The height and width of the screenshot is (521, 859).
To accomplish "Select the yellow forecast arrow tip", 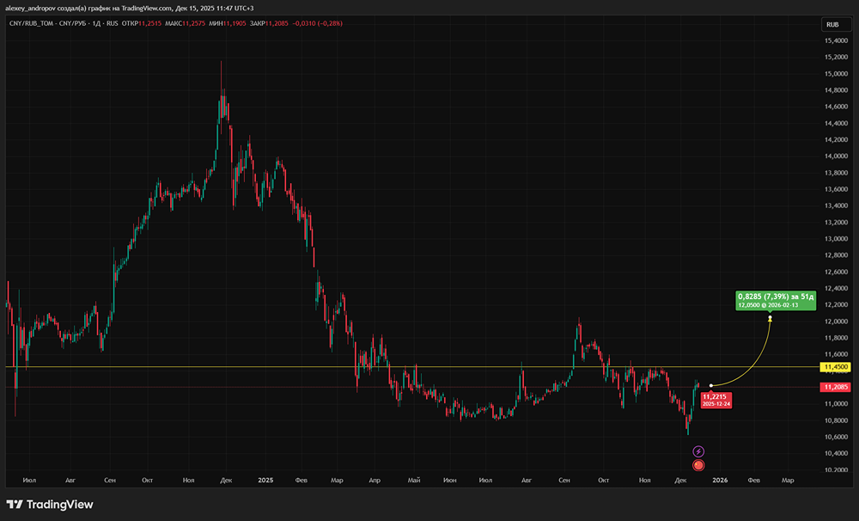I will click(770, 318).
